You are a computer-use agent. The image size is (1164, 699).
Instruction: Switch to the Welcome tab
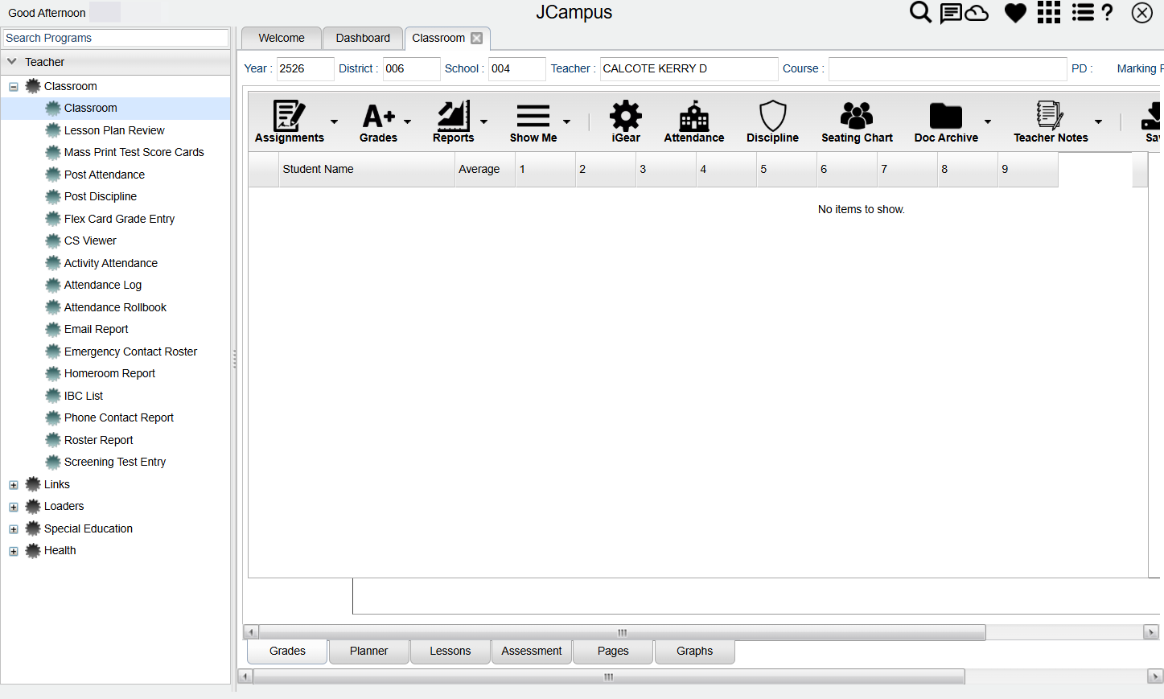pos(282,38)
